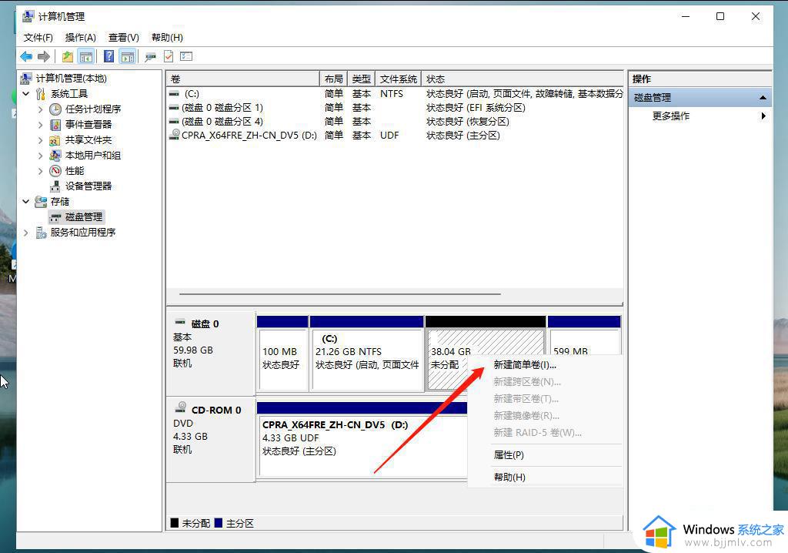This screenshot has height=553, width=788.
Task: Expand the 服务和应用程序 node arrow
Action: 26,233
